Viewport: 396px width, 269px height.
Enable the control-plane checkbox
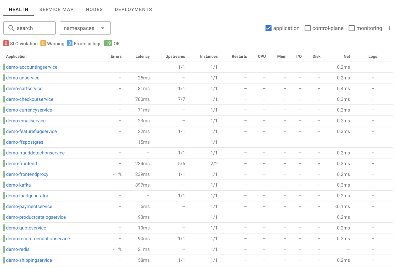click(x=307, y=28)
